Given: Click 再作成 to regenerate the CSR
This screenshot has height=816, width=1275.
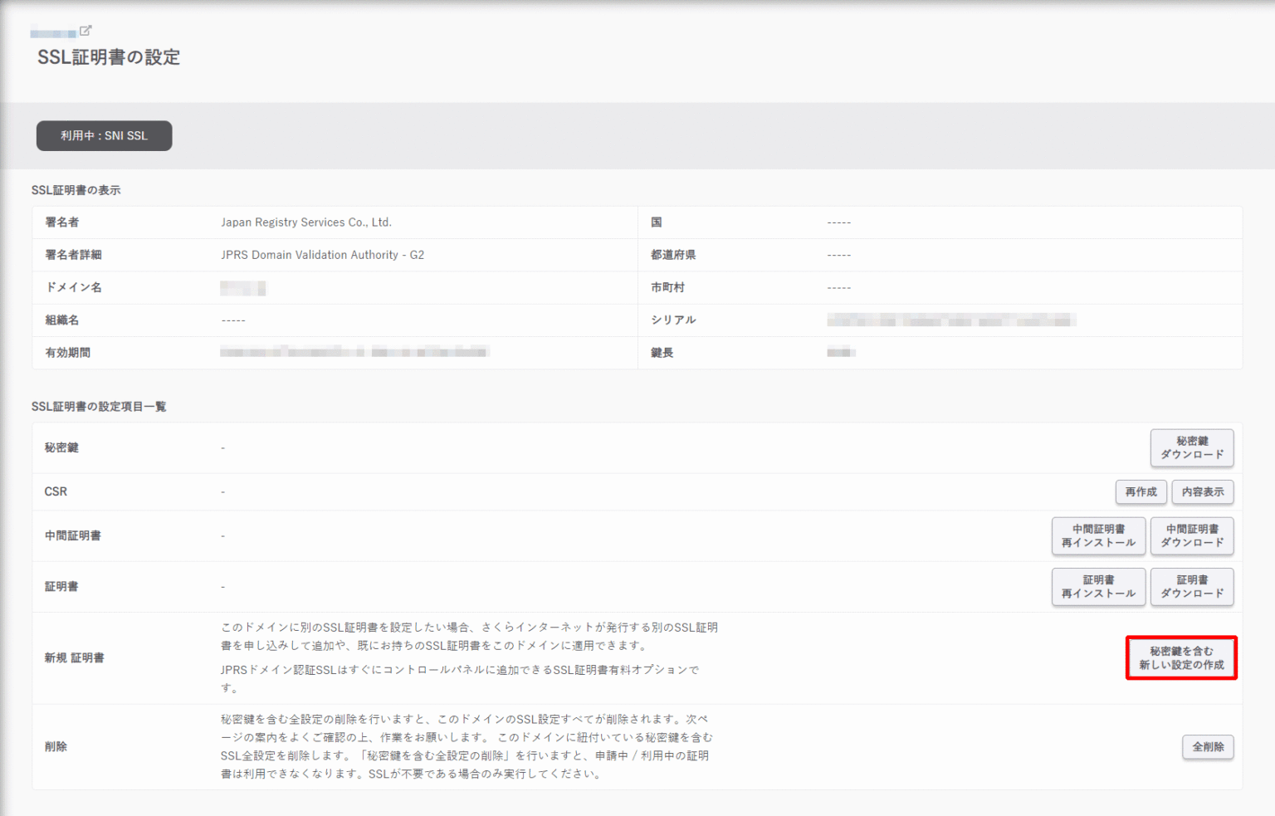Looking at the screenshot, I should 1141,491.
